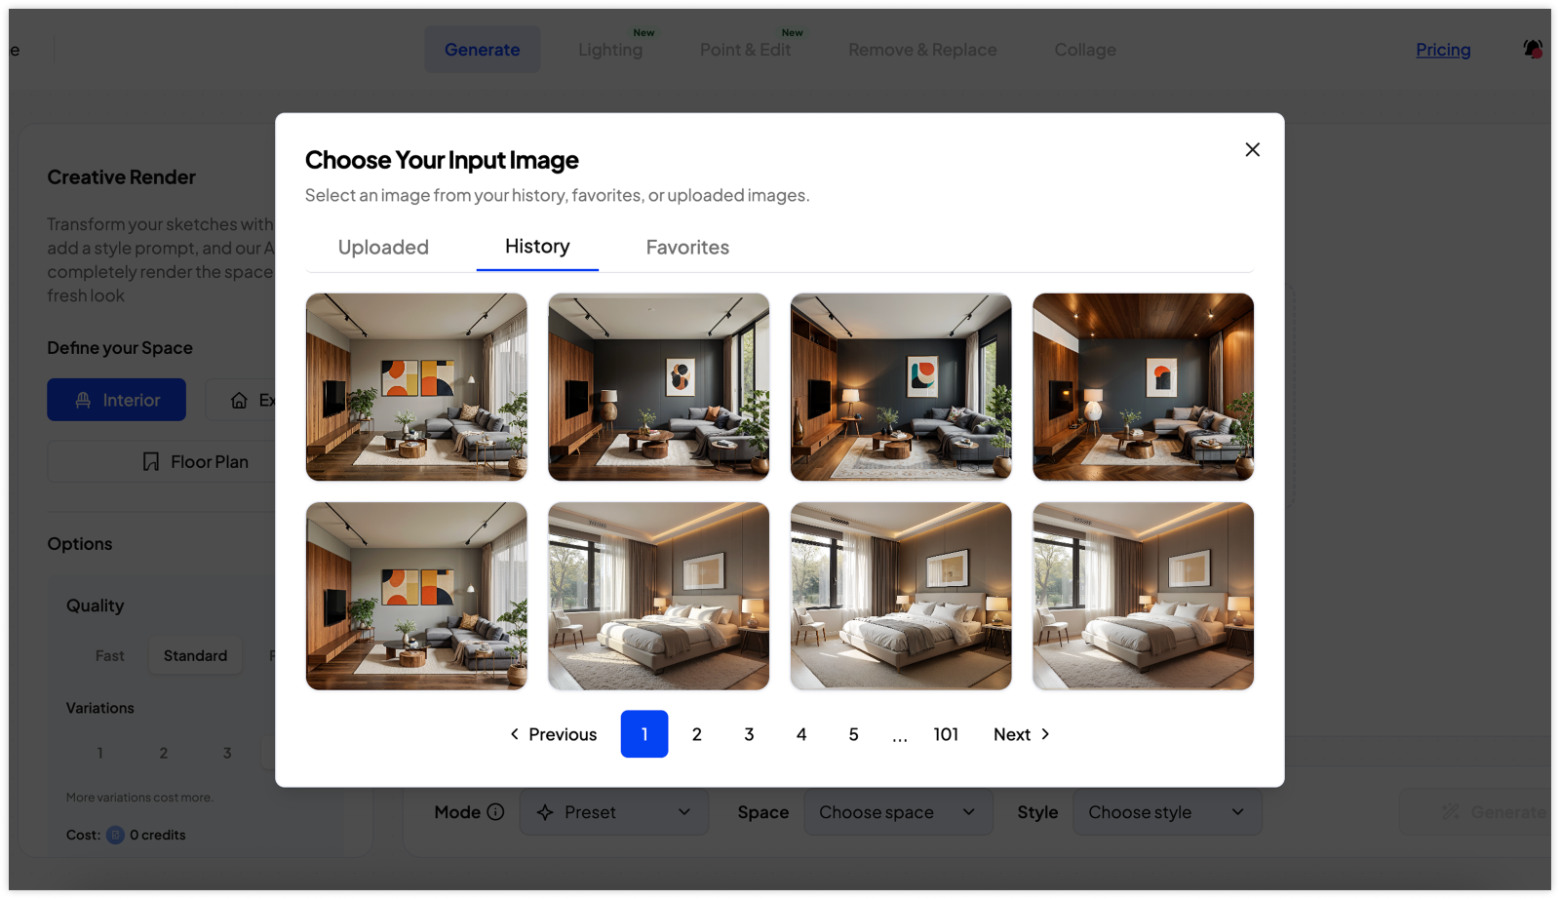Open the Favorites tab

click(687, 248)
